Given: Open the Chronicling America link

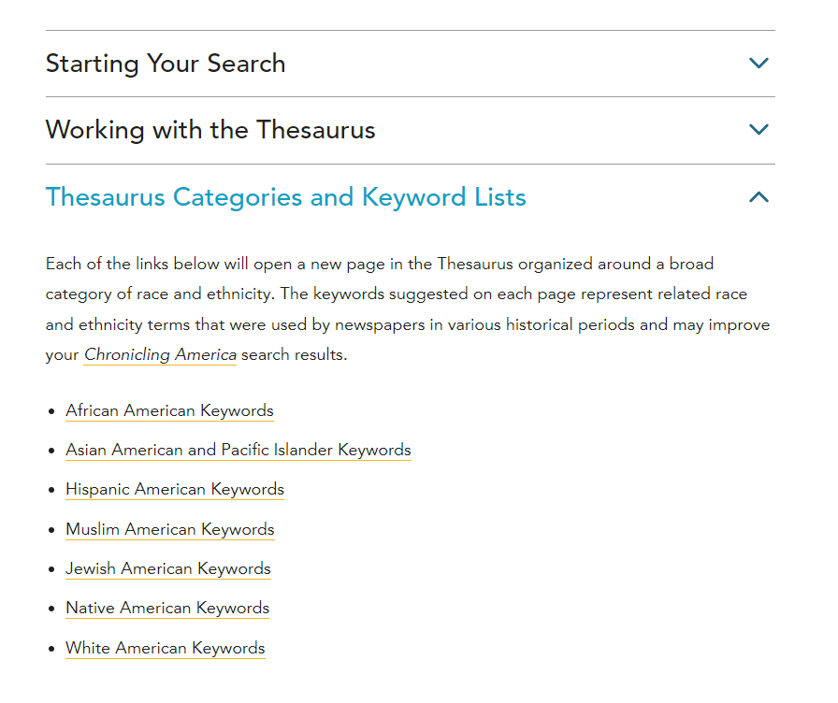Looking at the screenshot, I should [160, 355].
